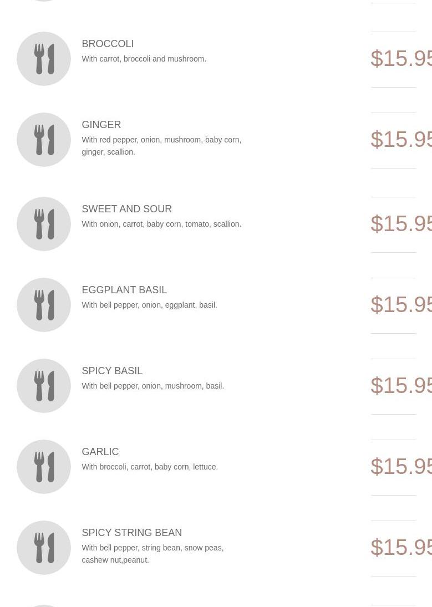Click the Ginger $15.95 price
The image size is (432, 607).
401,139
